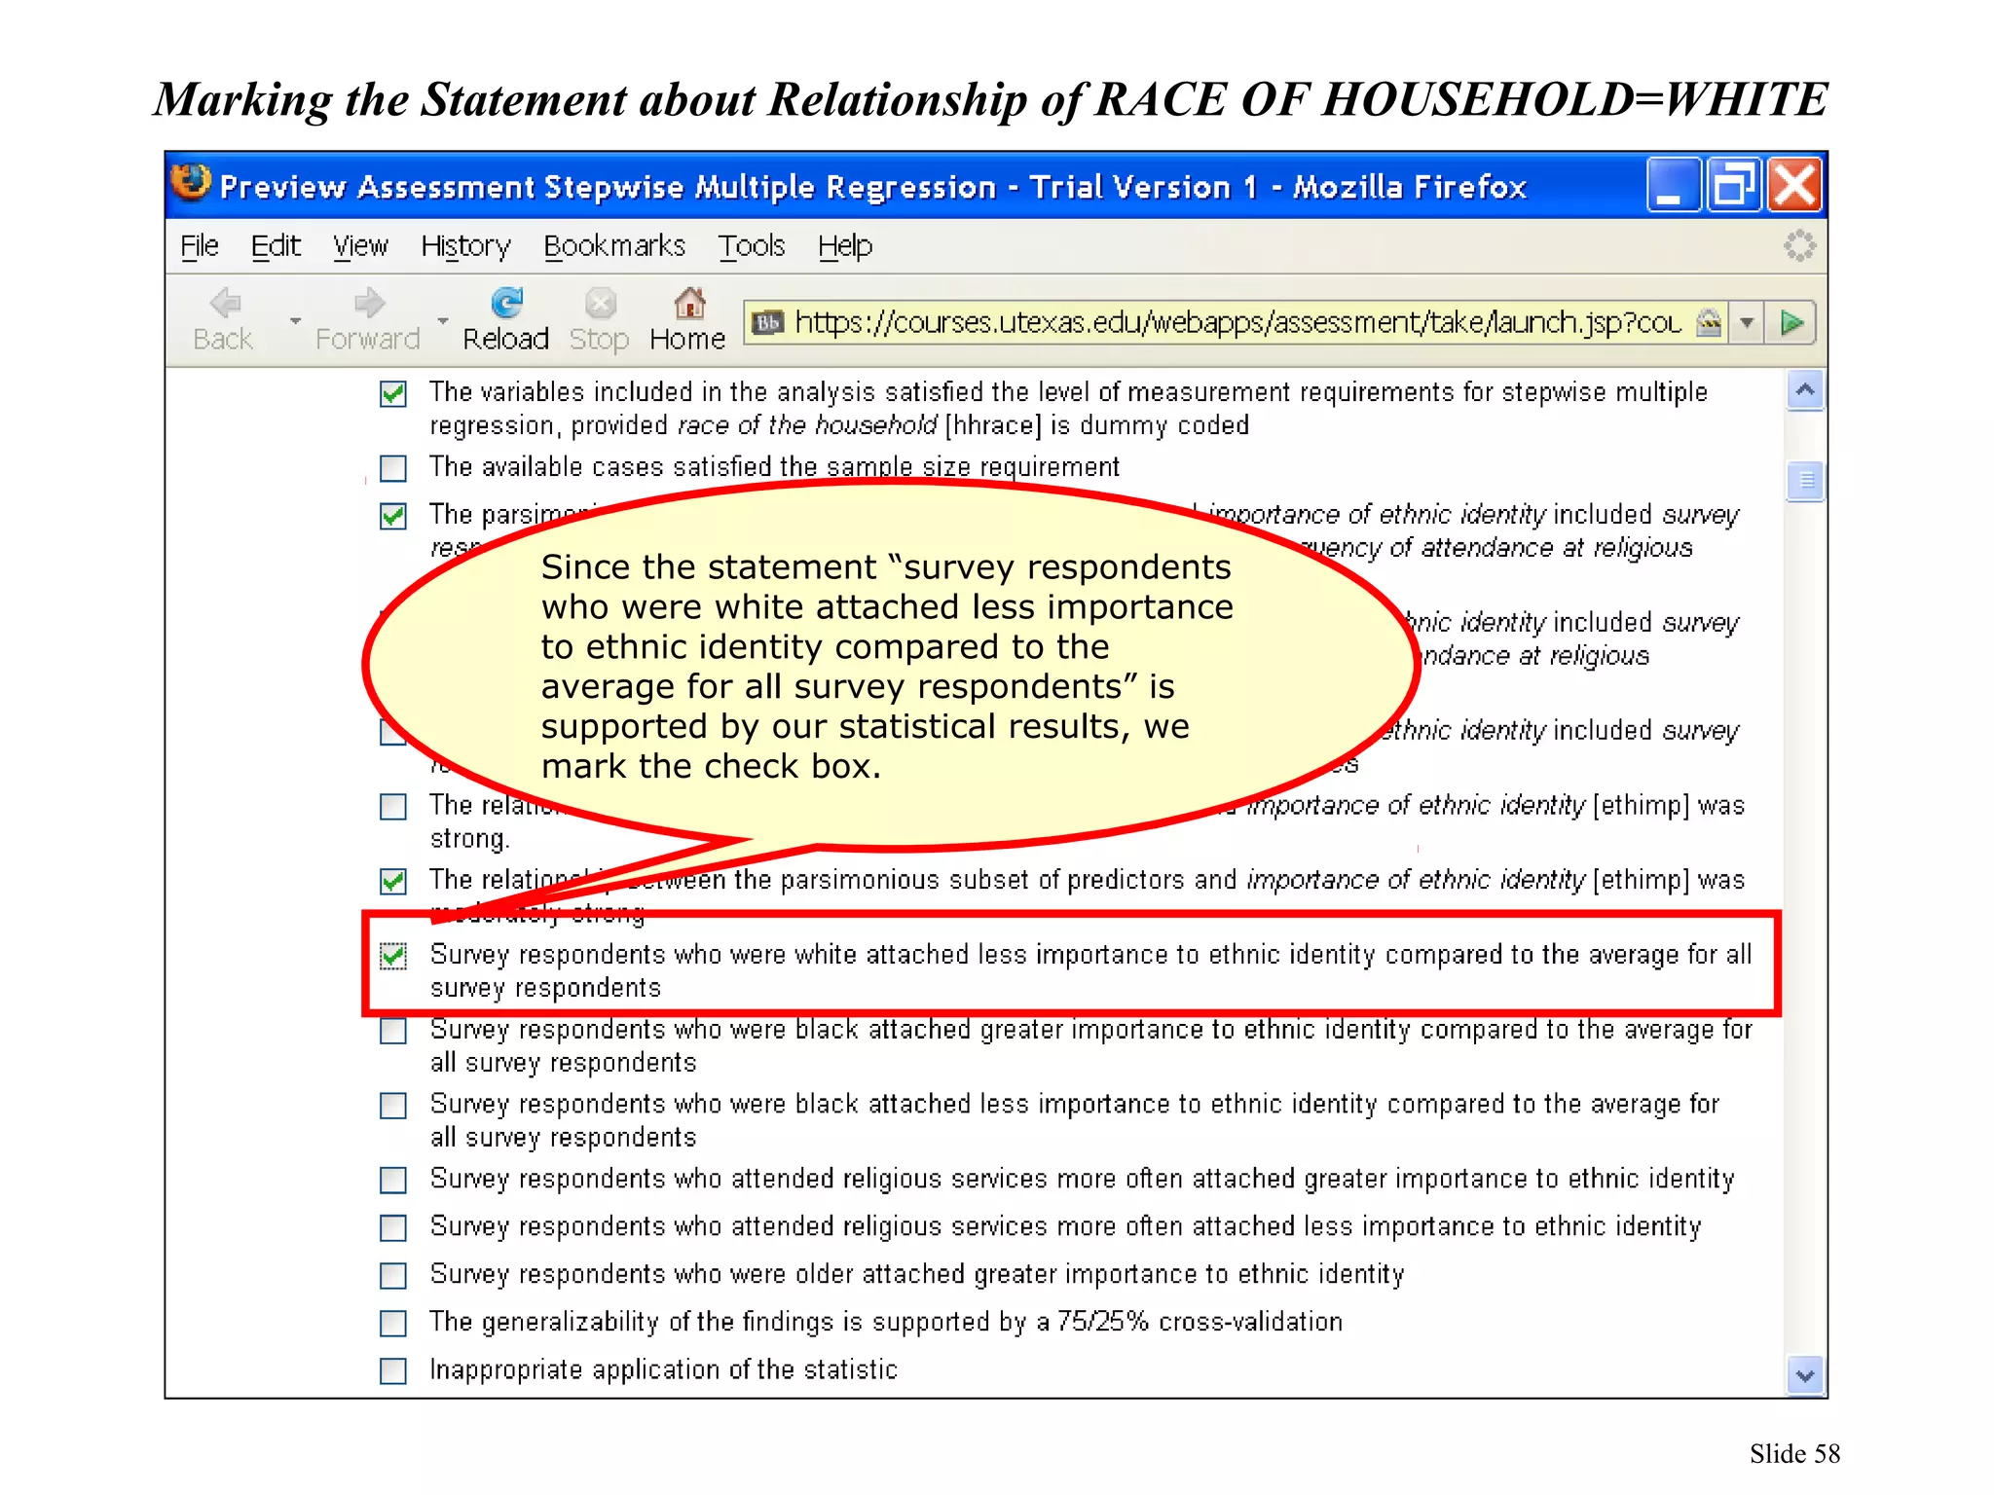Check black respondents greater importance statement
Screen dimensions: 1994x1495
[x=393, y=1031]
